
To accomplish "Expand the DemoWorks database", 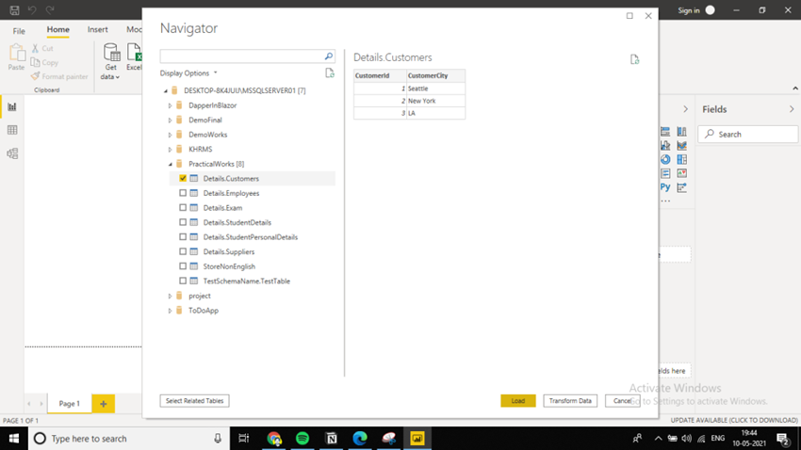I will click(171, 135).
